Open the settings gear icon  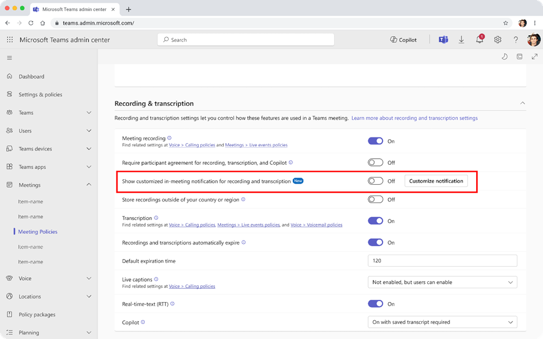point(498,40)
